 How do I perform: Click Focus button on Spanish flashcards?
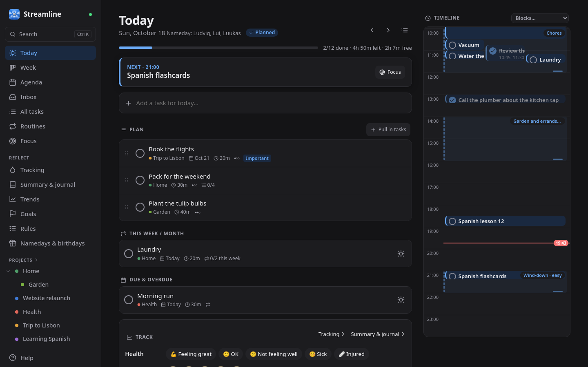[390, 72]
